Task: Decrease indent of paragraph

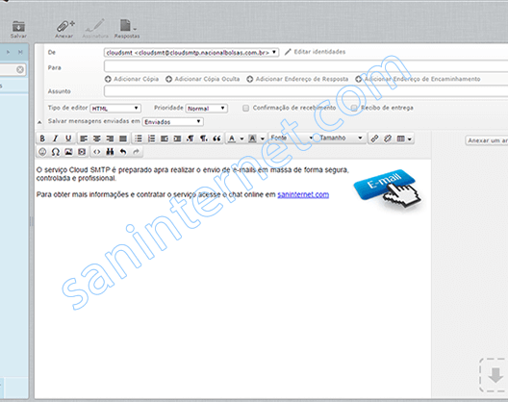Action: click(165, 138)
